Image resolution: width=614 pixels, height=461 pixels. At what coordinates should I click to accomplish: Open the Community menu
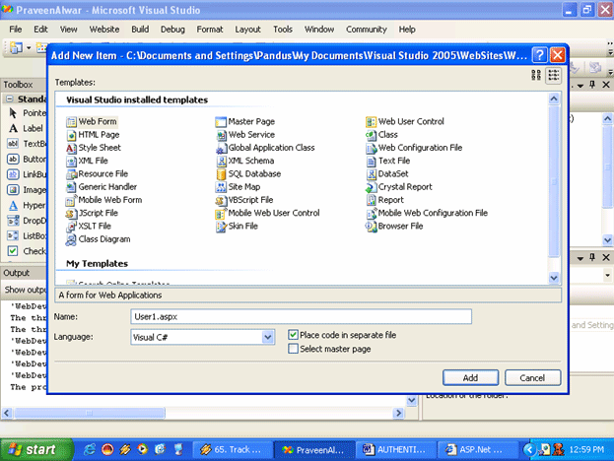(366, 30)
